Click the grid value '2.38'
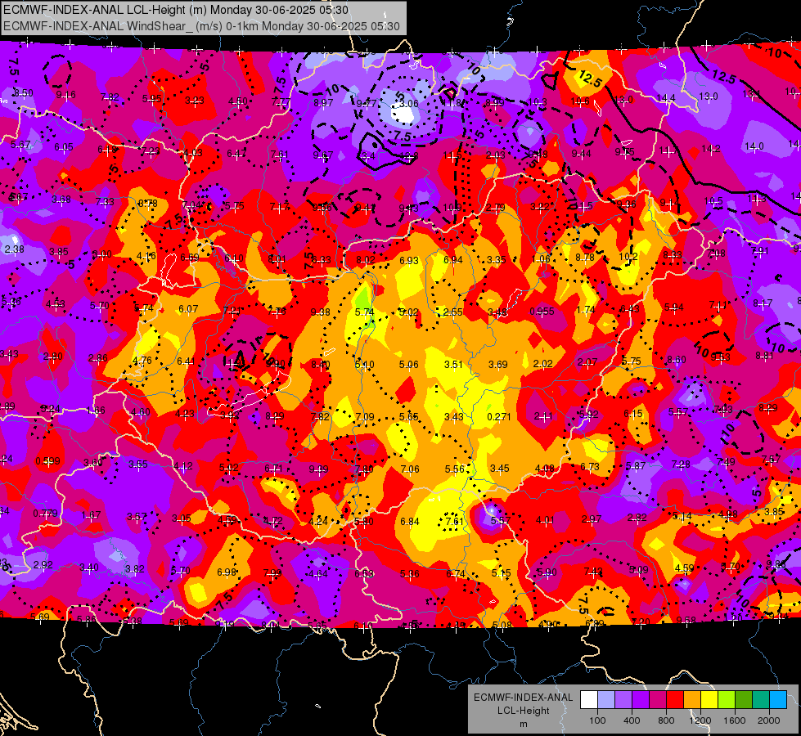The height and width of the screenshot is (736, 801). pyautogui.click(x=14, y=249)
